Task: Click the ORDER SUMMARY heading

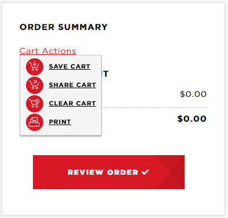Action: (63, 27)
